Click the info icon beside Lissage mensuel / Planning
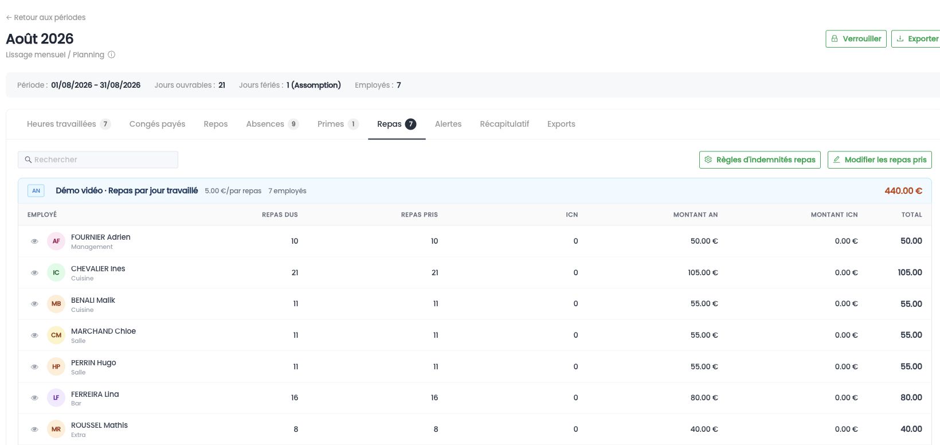 [112, 55]
